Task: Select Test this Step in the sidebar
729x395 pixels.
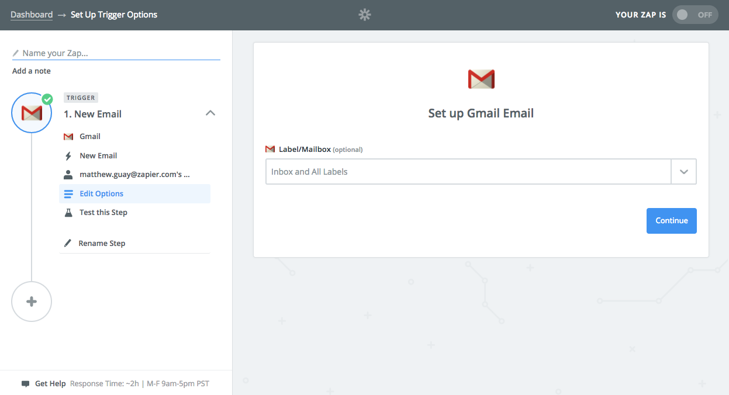Action: click(x=103, y=212)
